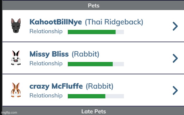
Task: Click the Relationship label under Missy Bliss
Action: (46, 64)
